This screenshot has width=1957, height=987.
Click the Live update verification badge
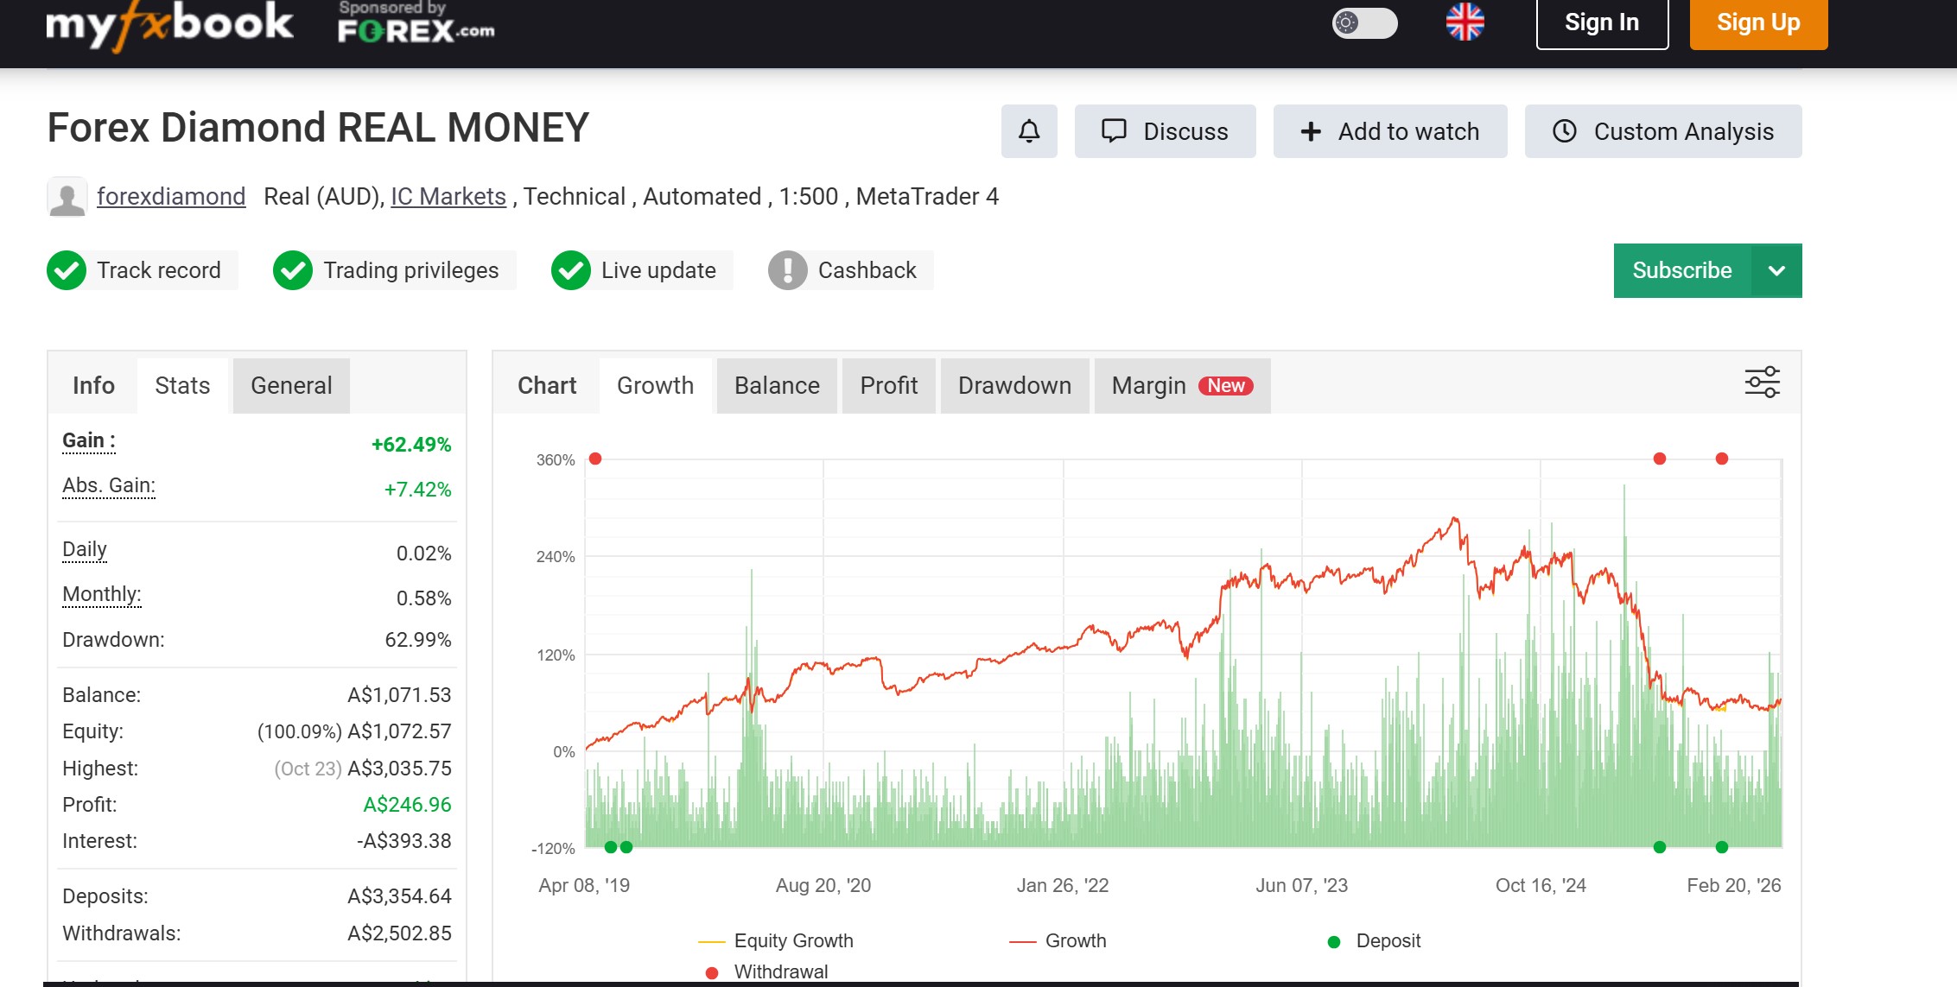[640, 269]
